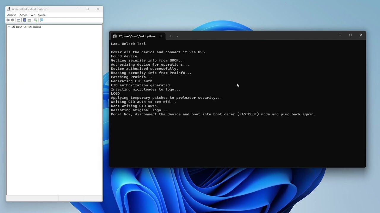
Task: Click 'Getting security info from BROM...' line
Action: pyautogui.click(x=148, y=60)
